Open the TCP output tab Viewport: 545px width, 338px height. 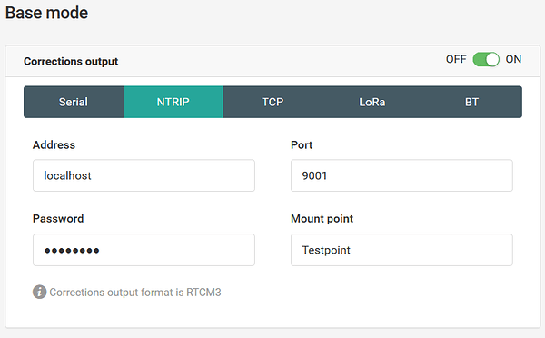click(x=272, y=102)
